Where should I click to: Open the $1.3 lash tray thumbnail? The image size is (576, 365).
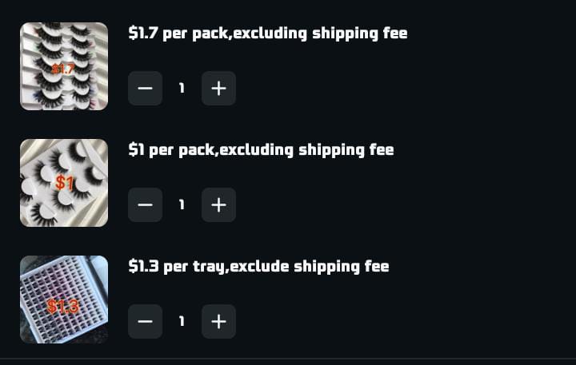[x=64, y=300]
